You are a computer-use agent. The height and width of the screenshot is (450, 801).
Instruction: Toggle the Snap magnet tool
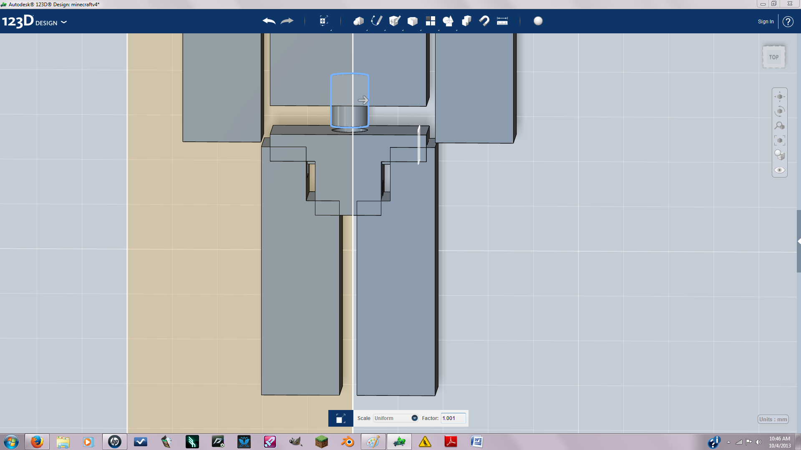pyautogui.click(x=484, y=21)
